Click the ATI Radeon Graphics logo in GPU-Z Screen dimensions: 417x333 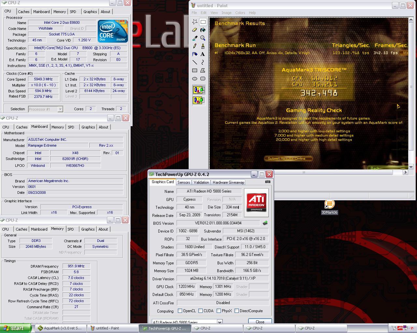point(256,203)
